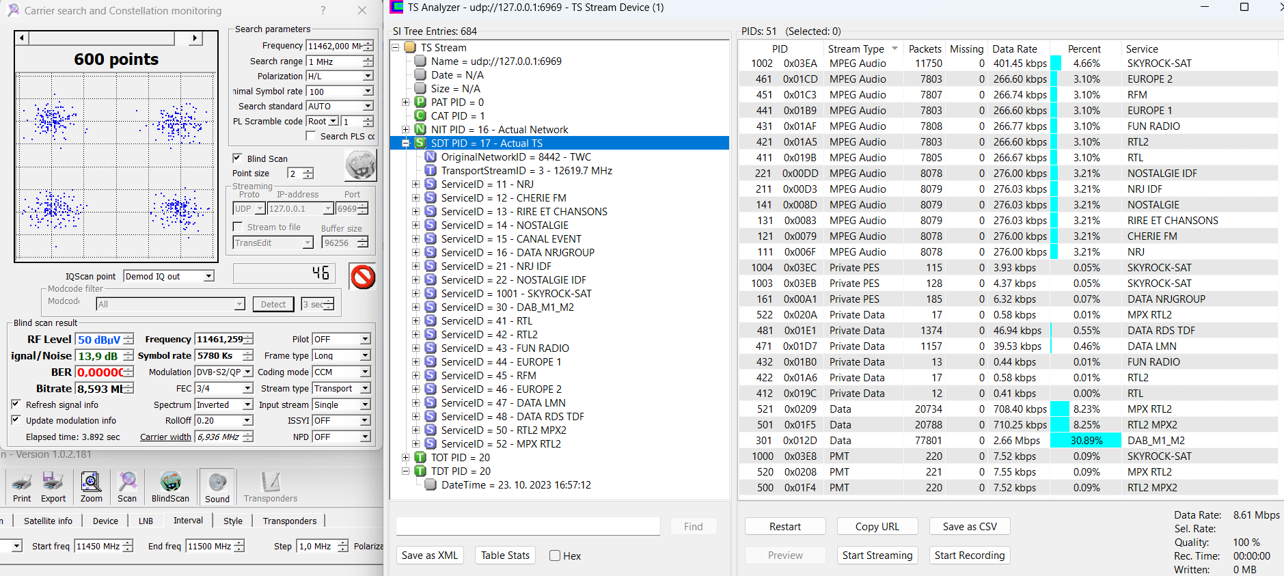The height and width of the screenshot is (576, 1284).
Task: Select tree row ServiceID = 44 - EUROPE 1
Action: (501, 362)
